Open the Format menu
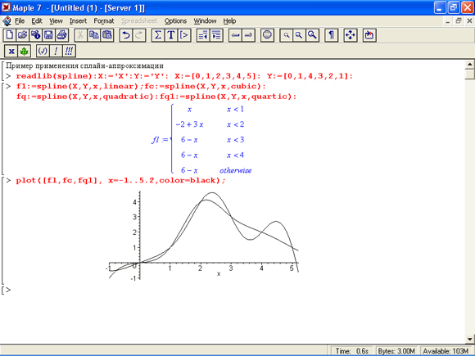Image resolution: width=475 pixels, height=356 pixels. click(x=104, y=21)
